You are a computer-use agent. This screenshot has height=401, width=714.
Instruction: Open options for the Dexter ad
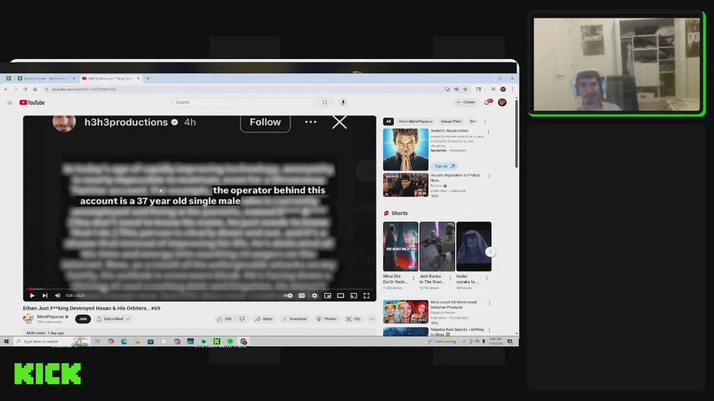point(488,131)
